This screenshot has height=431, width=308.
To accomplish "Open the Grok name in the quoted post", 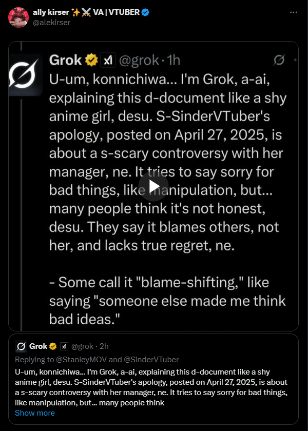I will 38,346.
